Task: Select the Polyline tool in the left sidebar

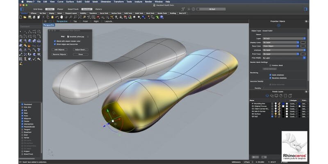Action: [30, 32]
